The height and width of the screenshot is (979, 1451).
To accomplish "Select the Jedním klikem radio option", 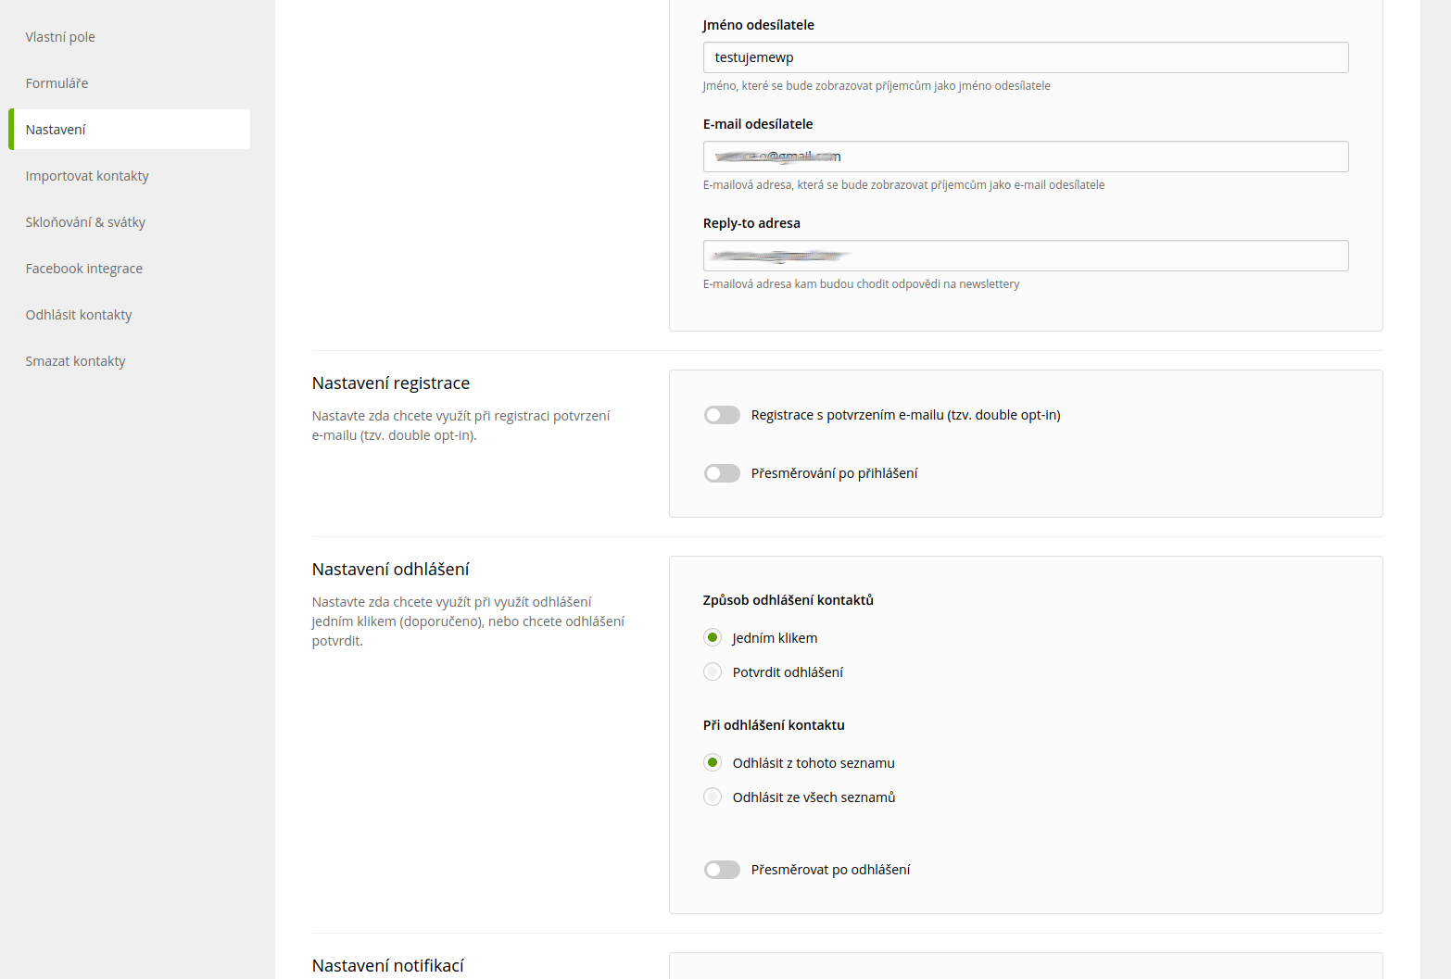I will [713, 637].
